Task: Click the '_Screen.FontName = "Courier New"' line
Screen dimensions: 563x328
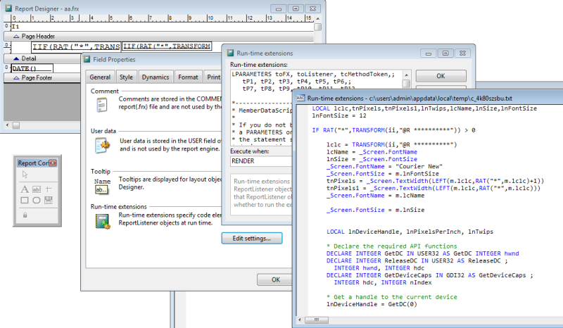Action: [384, 166]
